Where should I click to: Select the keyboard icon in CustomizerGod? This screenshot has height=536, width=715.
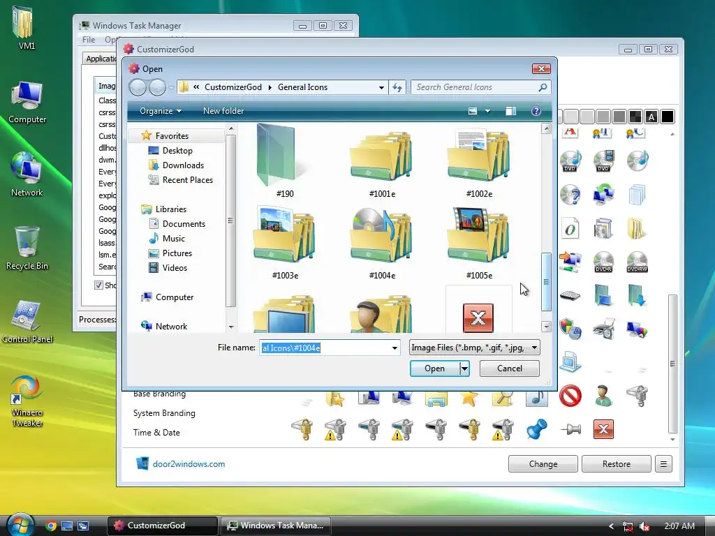coord(570,295)
